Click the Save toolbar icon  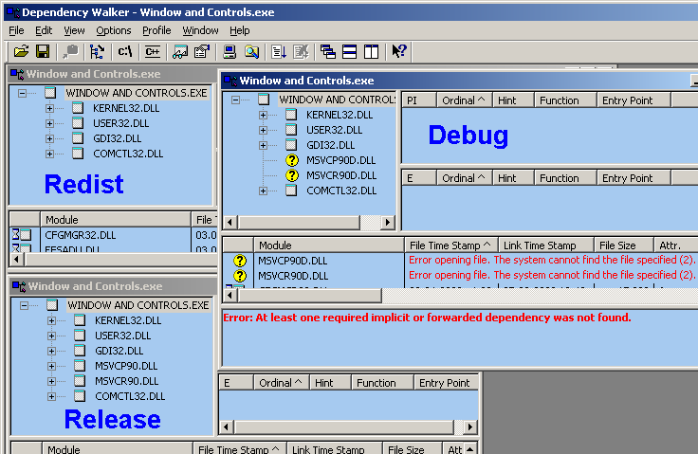44,51
